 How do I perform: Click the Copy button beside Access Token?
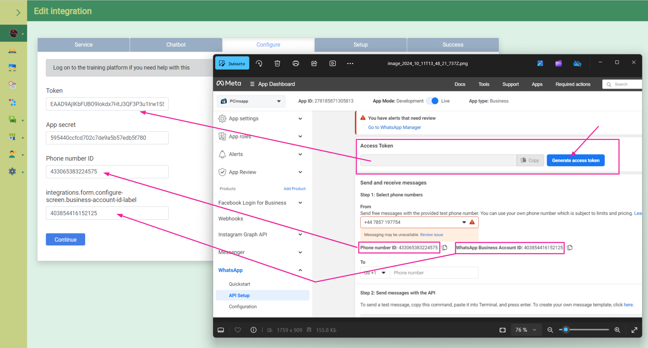click(530, 160)
